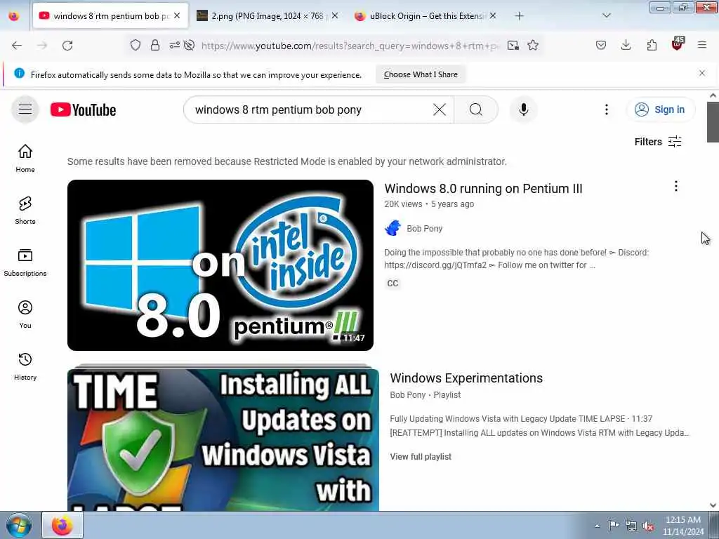Save page to Pocket
The width and height of the screenshot is (719, 539).
601,45
